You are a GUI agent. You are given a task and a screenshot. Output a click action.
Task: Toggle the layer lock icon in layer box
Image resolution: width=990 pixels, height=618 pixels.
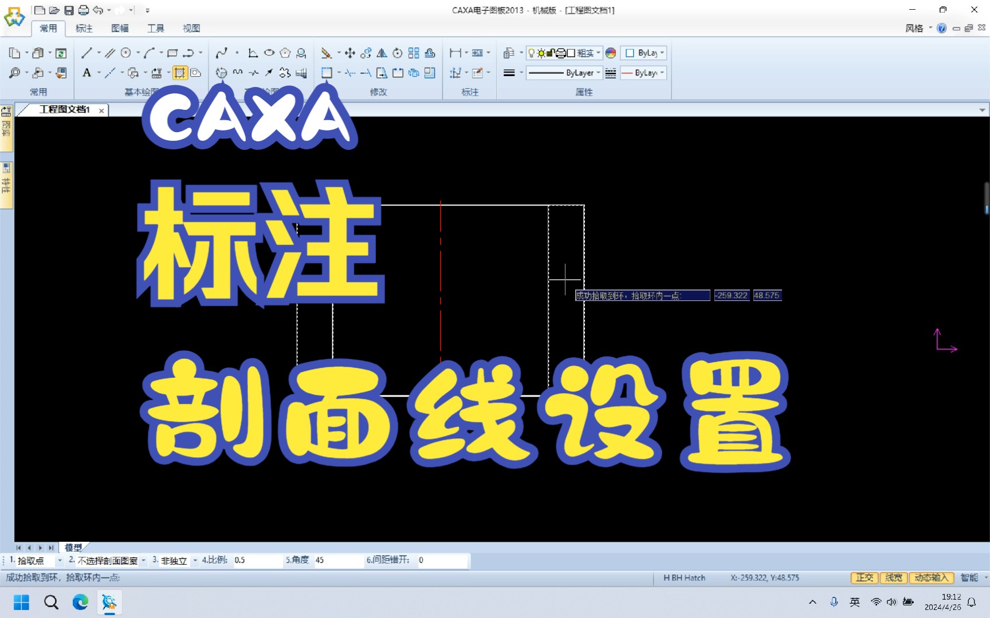[551, 53]
